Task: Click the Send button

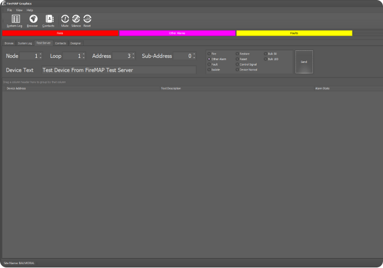Action: [x=304, y=62]
